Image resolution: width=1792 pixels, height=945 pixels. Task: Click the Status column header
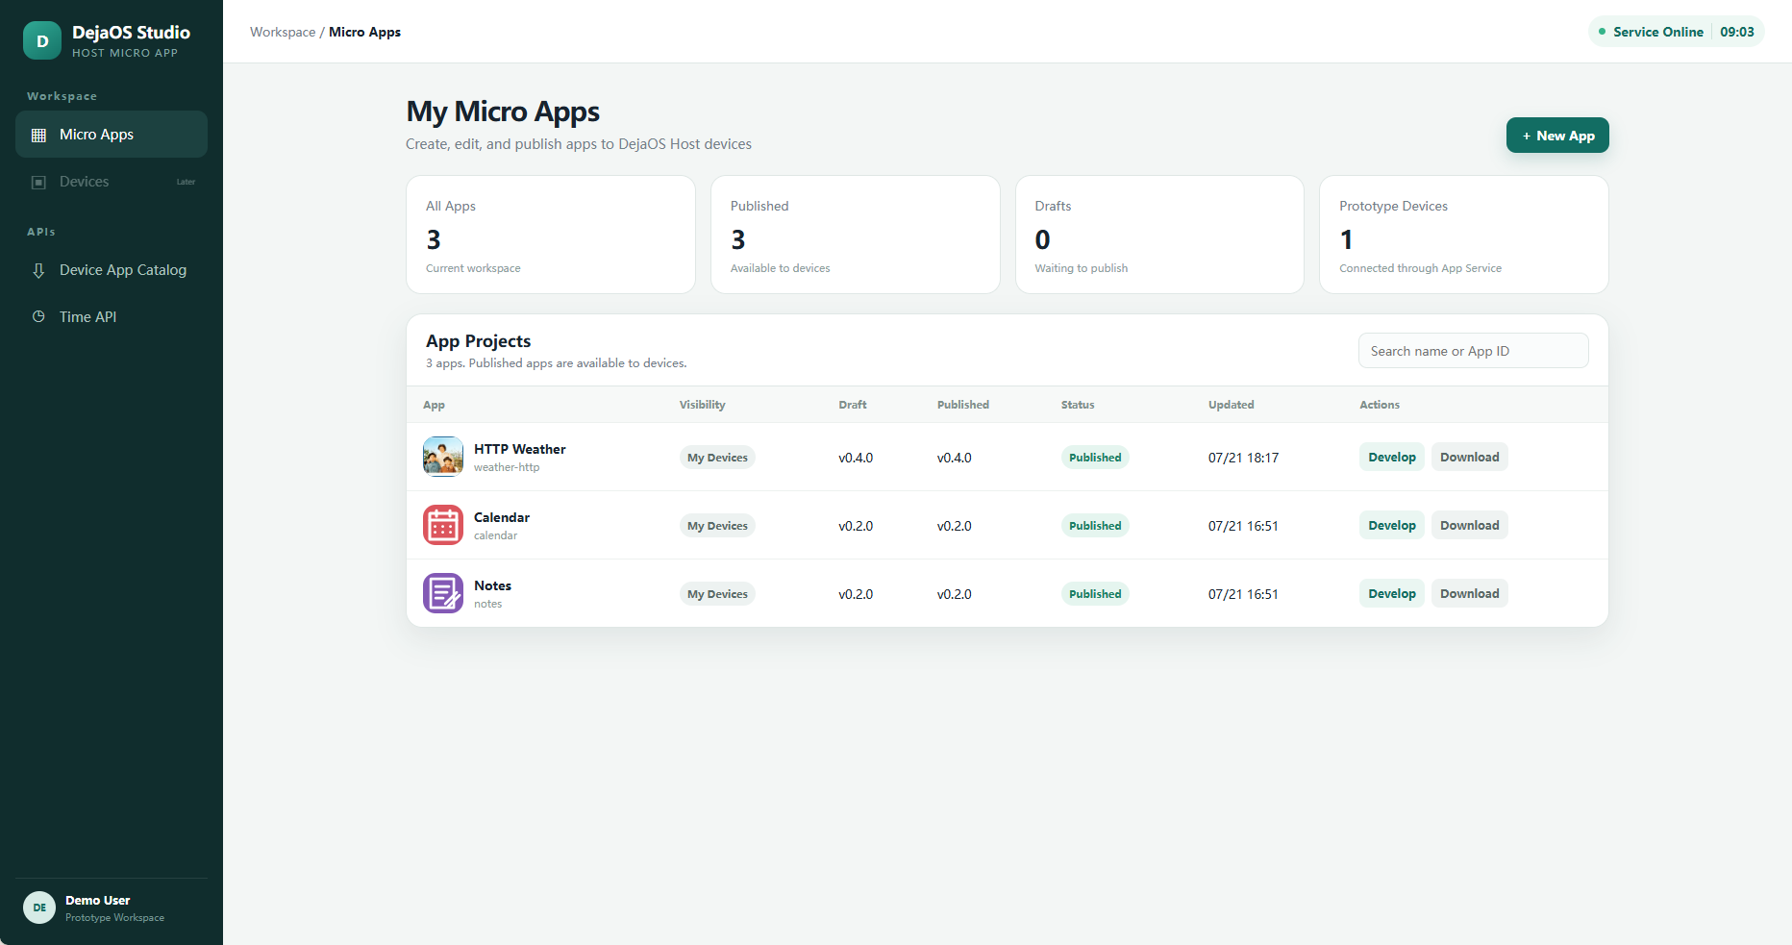click(x=1078, y=405)
